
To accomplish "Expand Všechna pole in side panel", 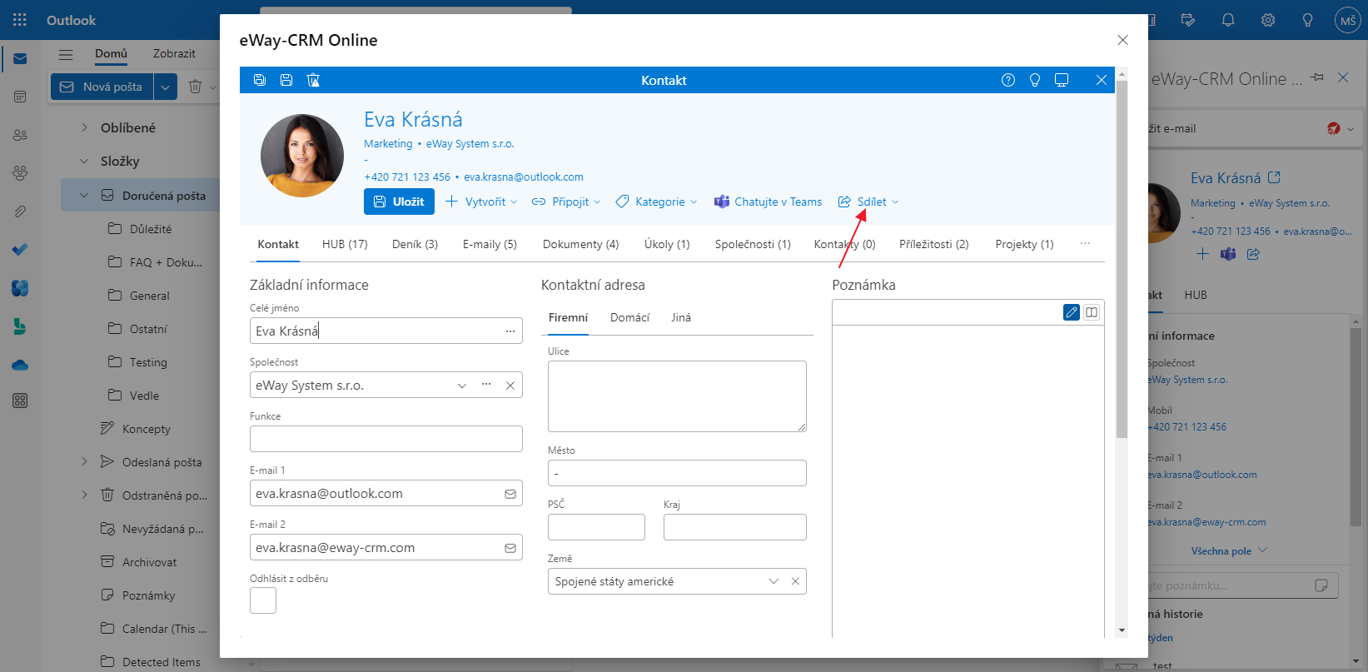I will click(x=1229, y=551).
